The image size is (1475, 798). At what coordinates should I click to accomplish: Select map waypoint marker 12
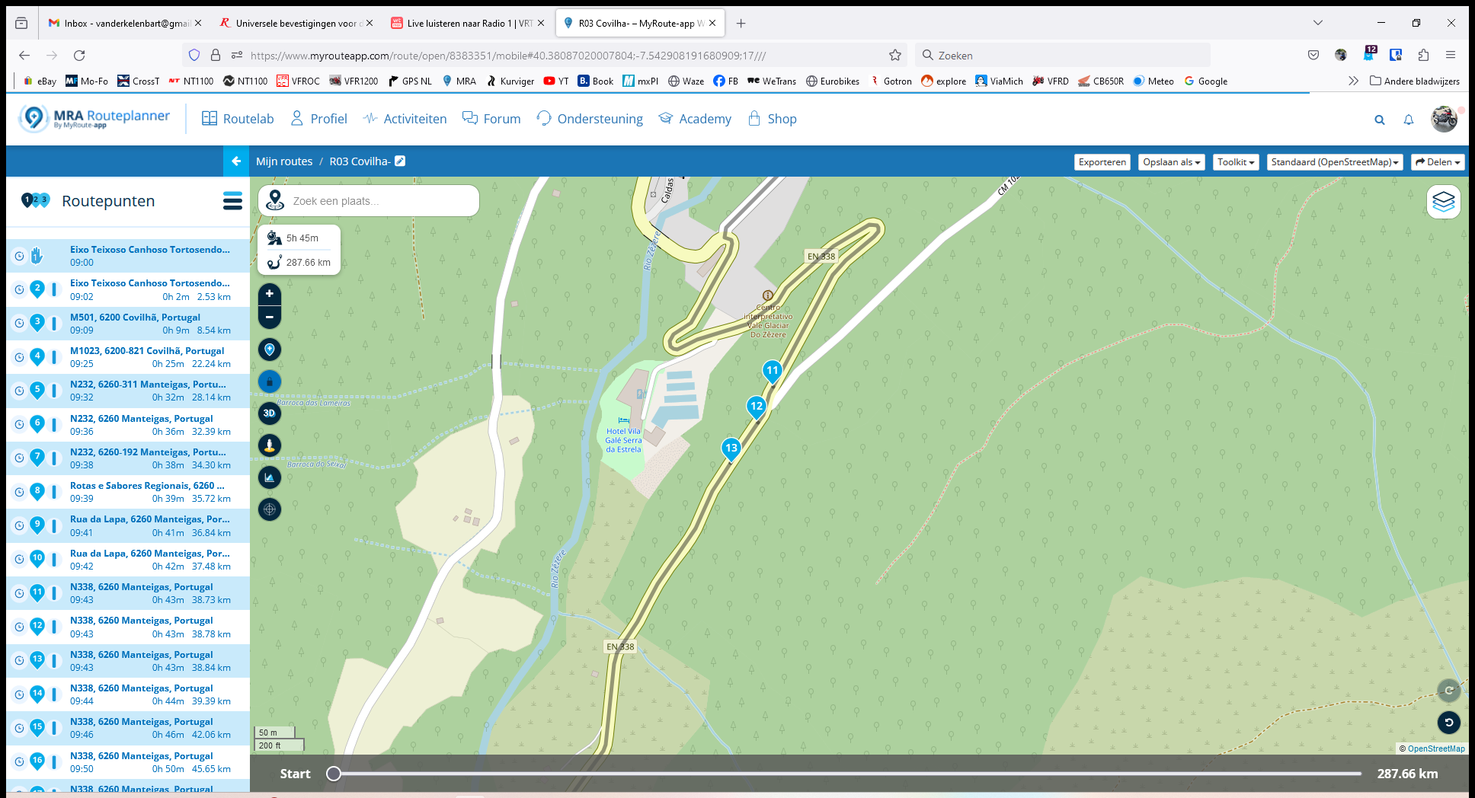[757, 407]
